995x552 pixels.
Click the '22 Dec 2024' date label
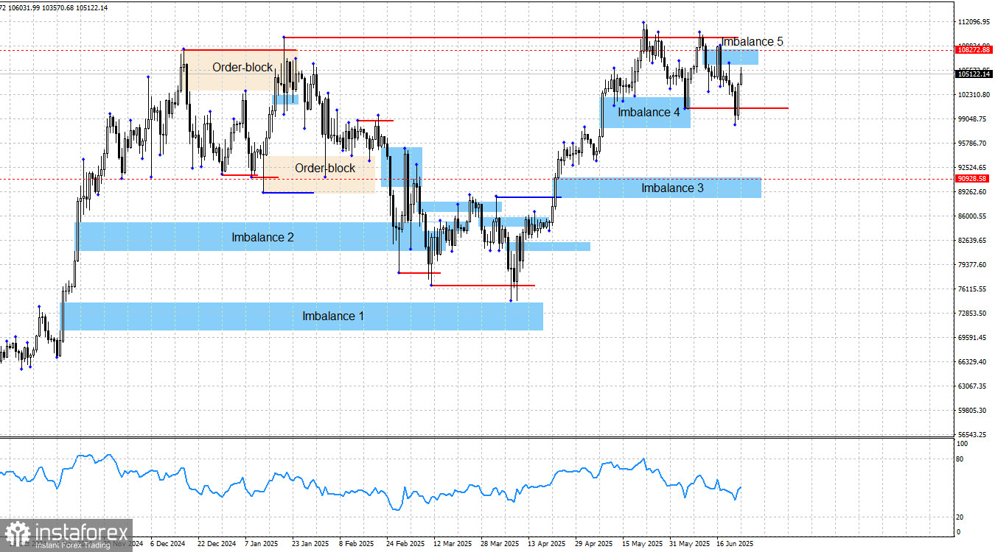(217, 544)
